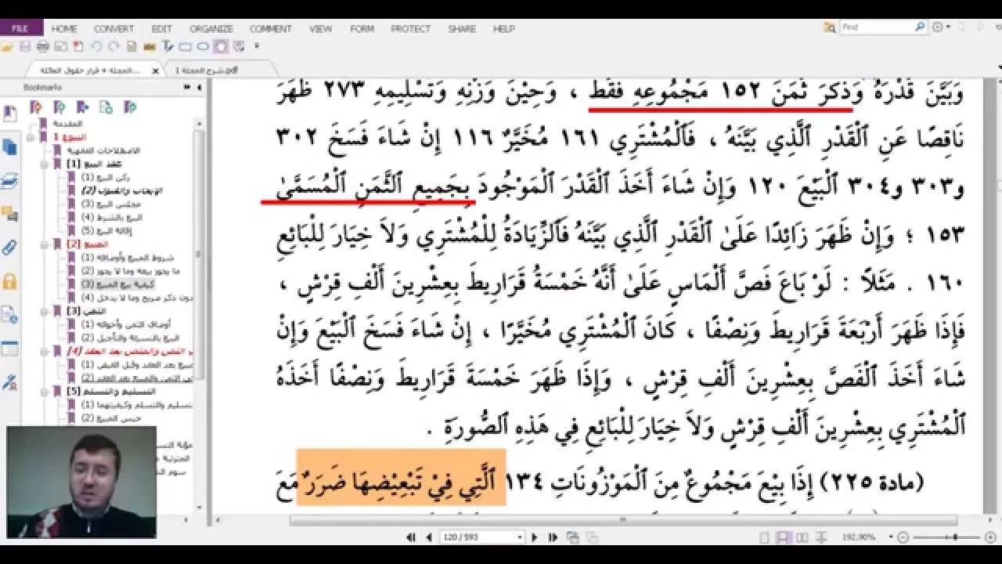Click the fifth bookmark toolbar icon
This screenshot has width=1002, height=564.
pos(130,107)
